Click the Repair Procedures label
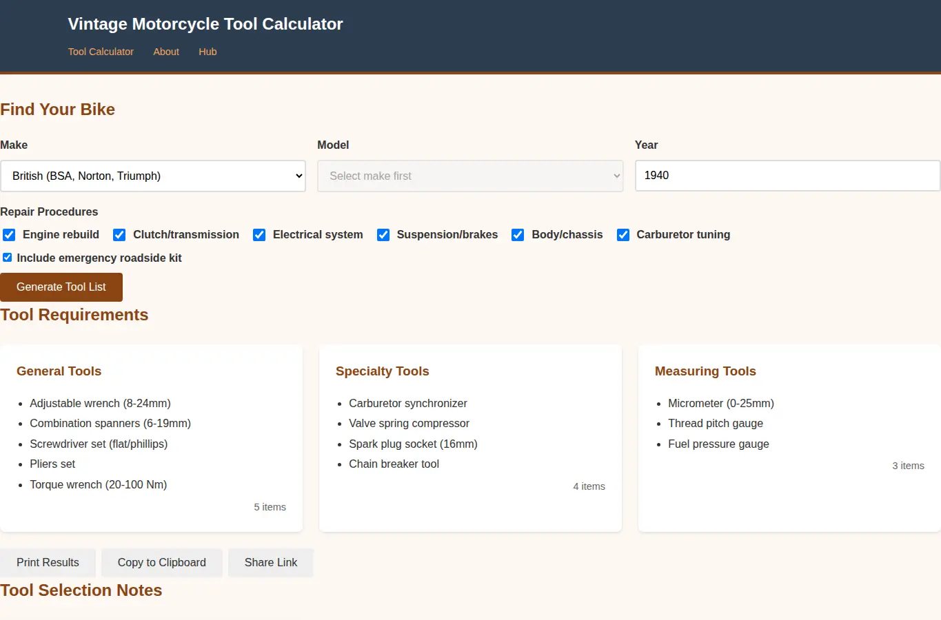Screen dimensions: 941x620 click(x=49, y=212)
